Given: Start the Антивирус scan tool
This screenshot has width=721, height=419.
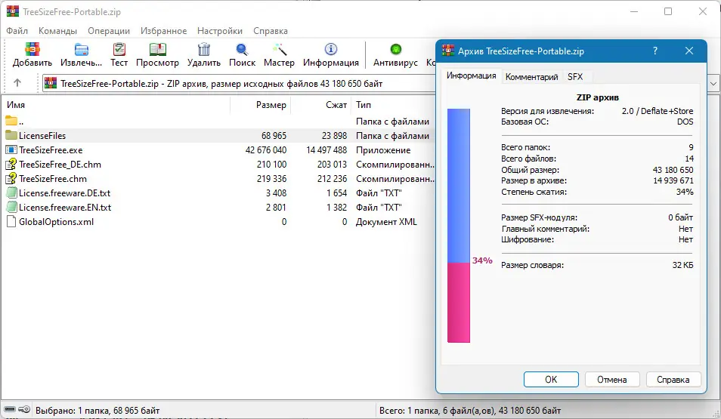Looking at the screenshot, I should (395, 49).
